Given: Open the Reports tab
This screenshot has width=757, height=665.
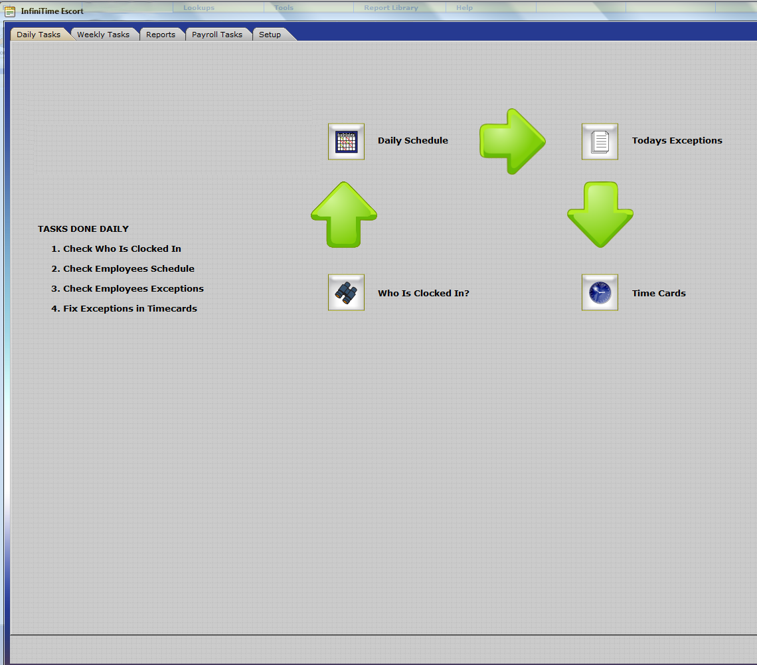Looking at the screenshot, I should [x=161, y=35].
